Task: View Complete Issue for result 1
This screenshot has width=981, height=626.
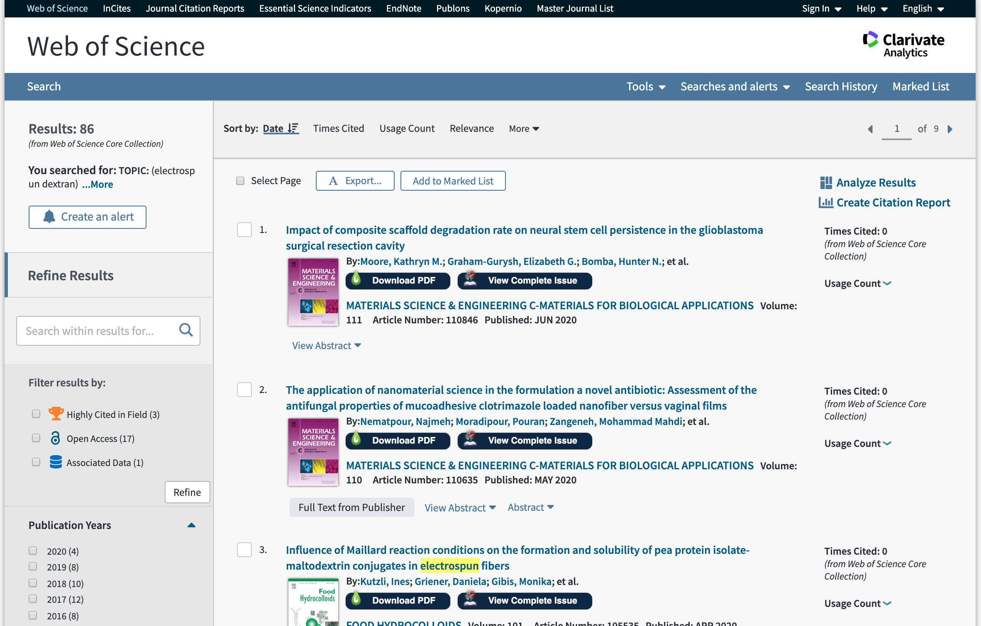Action: tap(525, 281)
